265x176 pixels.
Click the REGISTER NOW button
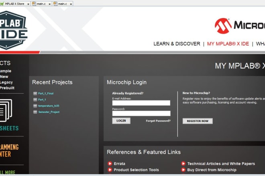198,121
